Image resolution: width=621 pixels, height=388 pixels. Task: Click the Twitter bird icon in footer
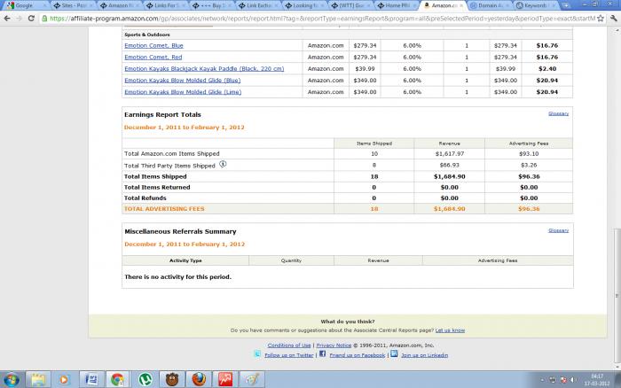(x=257, y=353)
